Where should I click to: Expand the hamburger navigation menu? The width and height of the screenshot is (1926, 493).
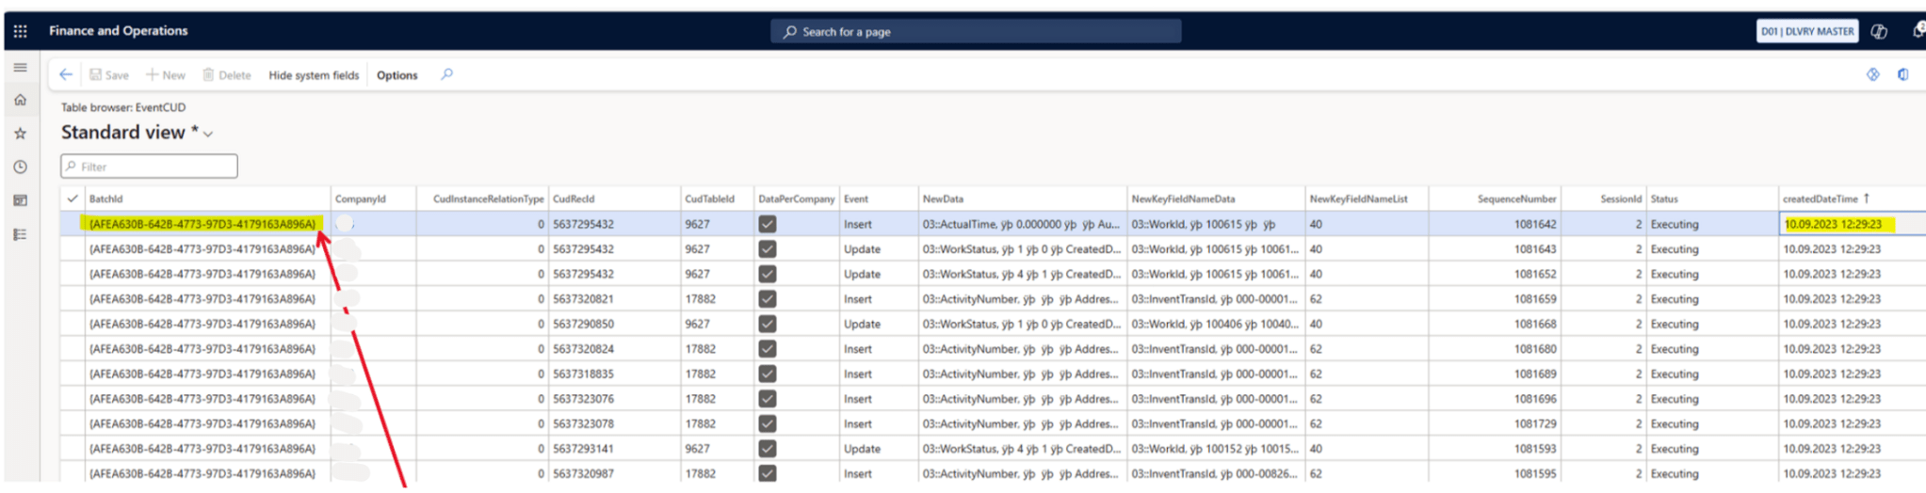pyautogui.click(x=20, y=68)
